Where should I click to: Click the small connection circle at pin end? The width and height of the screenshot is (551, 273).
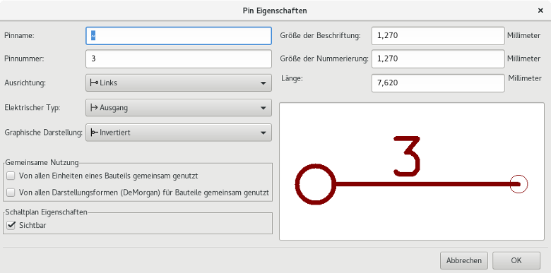tap(519, 184)
